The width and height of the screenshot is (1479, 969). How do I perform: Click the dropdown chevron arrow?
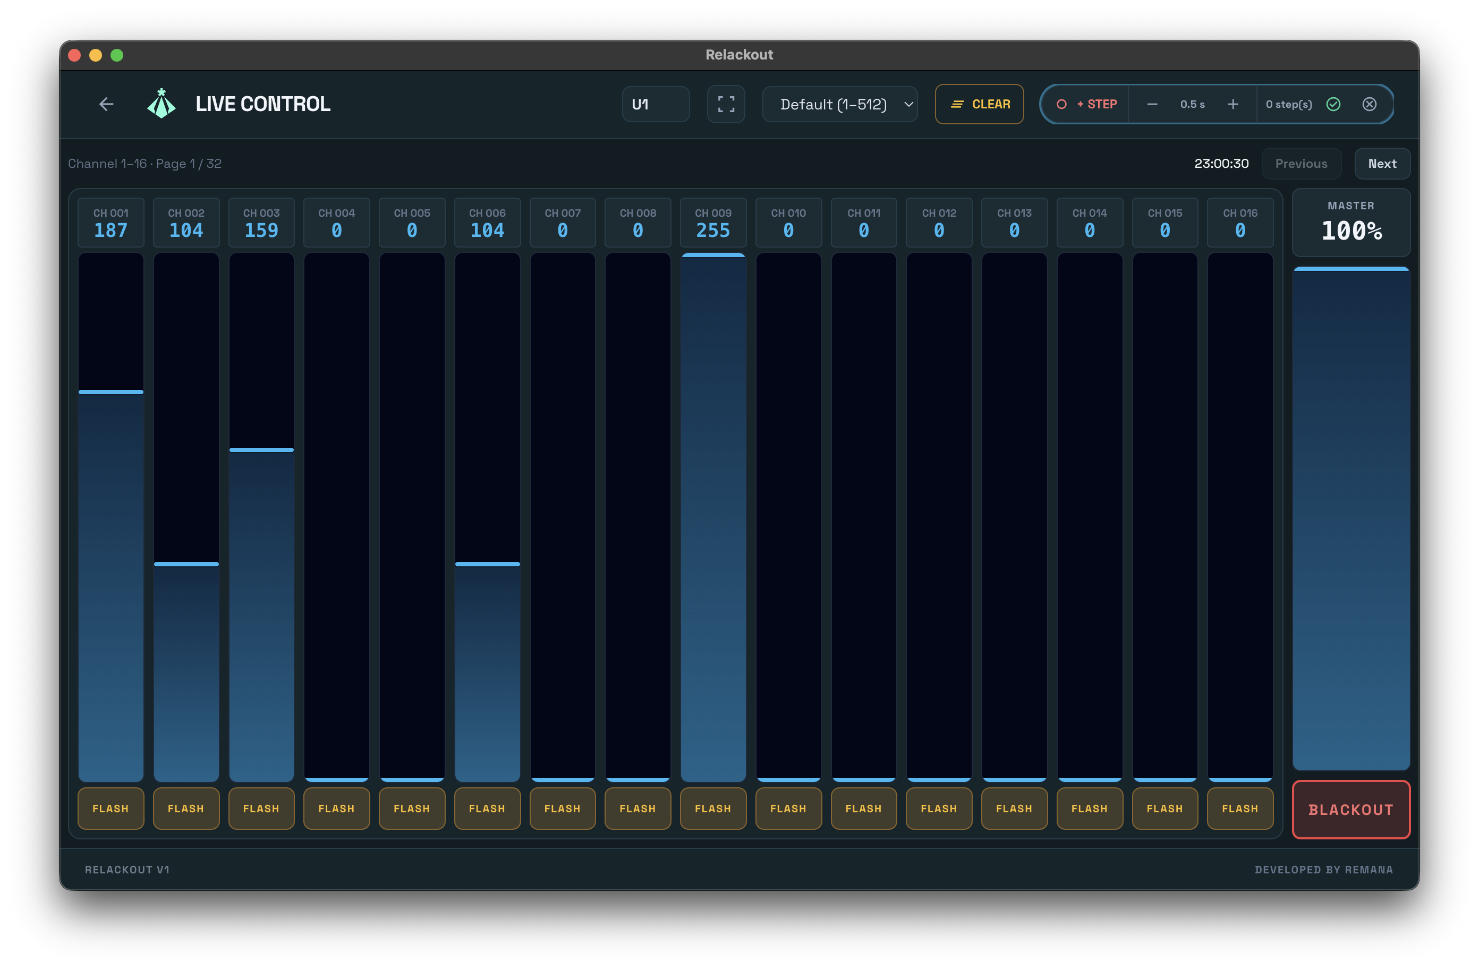[x=908, y=104]
